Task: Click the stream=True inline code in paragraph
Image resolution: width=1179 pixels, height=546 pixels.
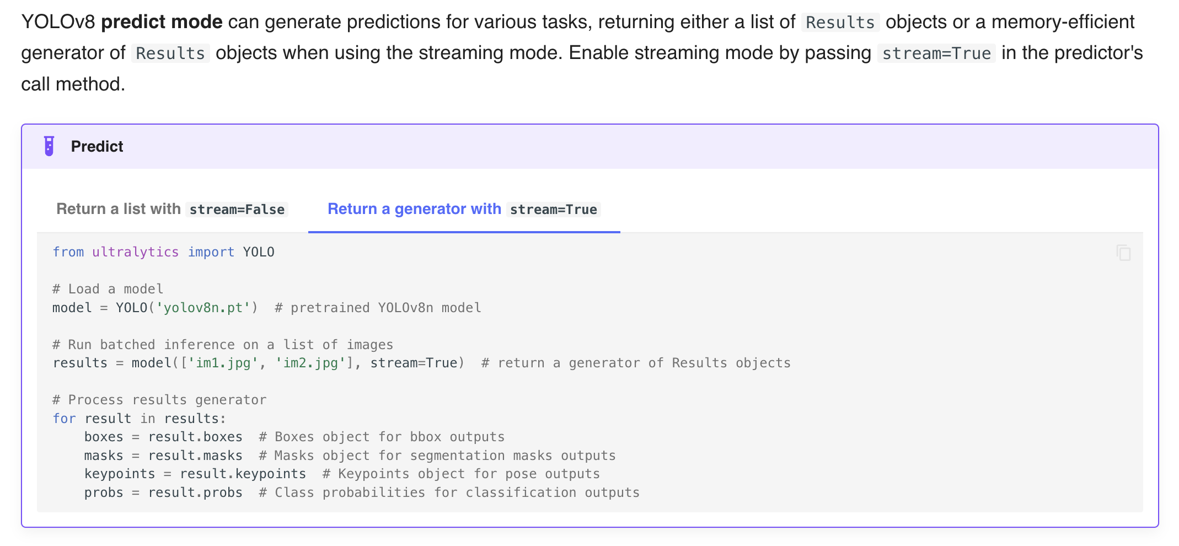Action: [935, 53]
